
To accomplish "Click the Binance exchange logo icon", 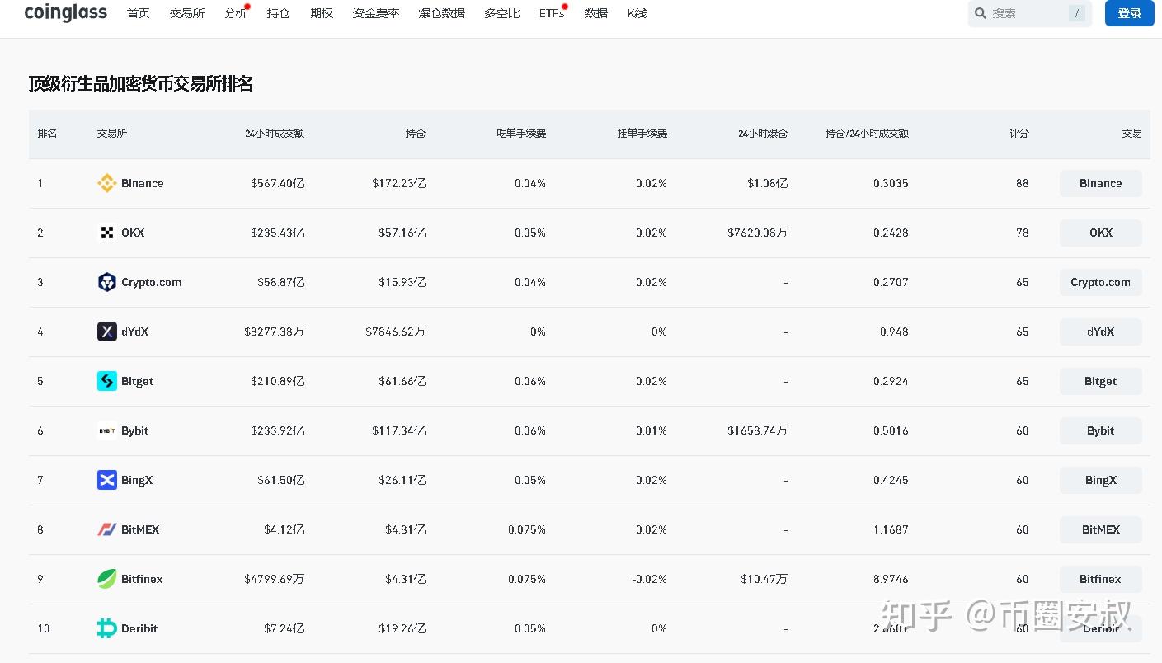I will click(107, 183).
